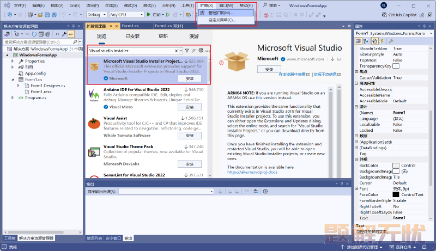
Task: Start debugging with the green play icon
Action: (148, 15)
